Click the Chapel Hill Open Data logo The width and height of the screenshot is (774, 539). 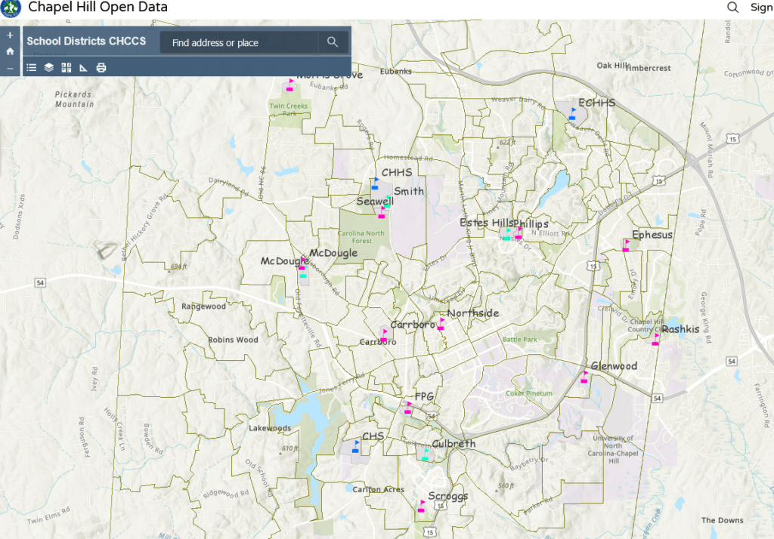pyautogui.click(x=11, y=8)
